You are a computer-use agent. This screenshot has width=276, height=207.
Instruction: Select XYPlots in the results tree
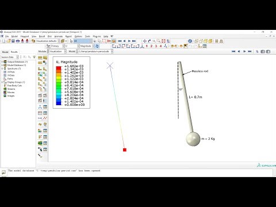[x=11, y=72]
